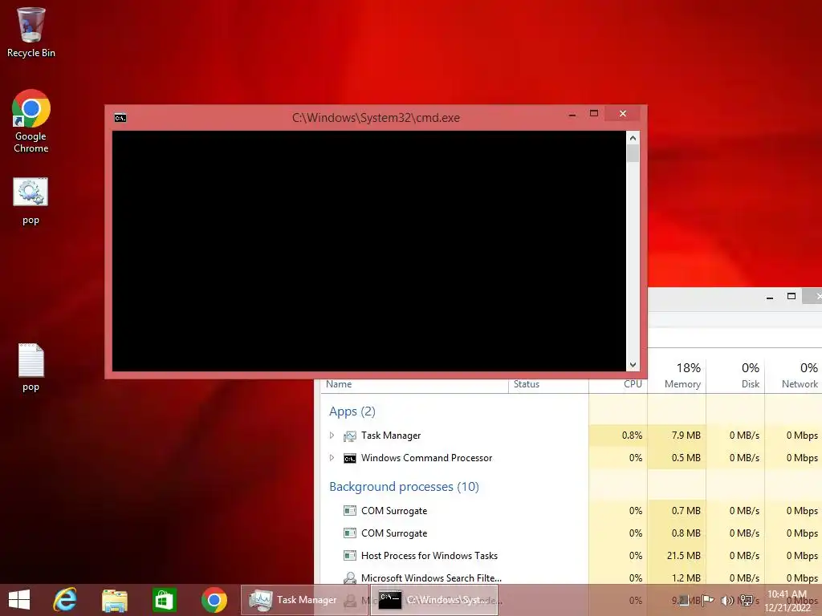Launch Internet Explorer from the taskbar

[x=65, y=600]
